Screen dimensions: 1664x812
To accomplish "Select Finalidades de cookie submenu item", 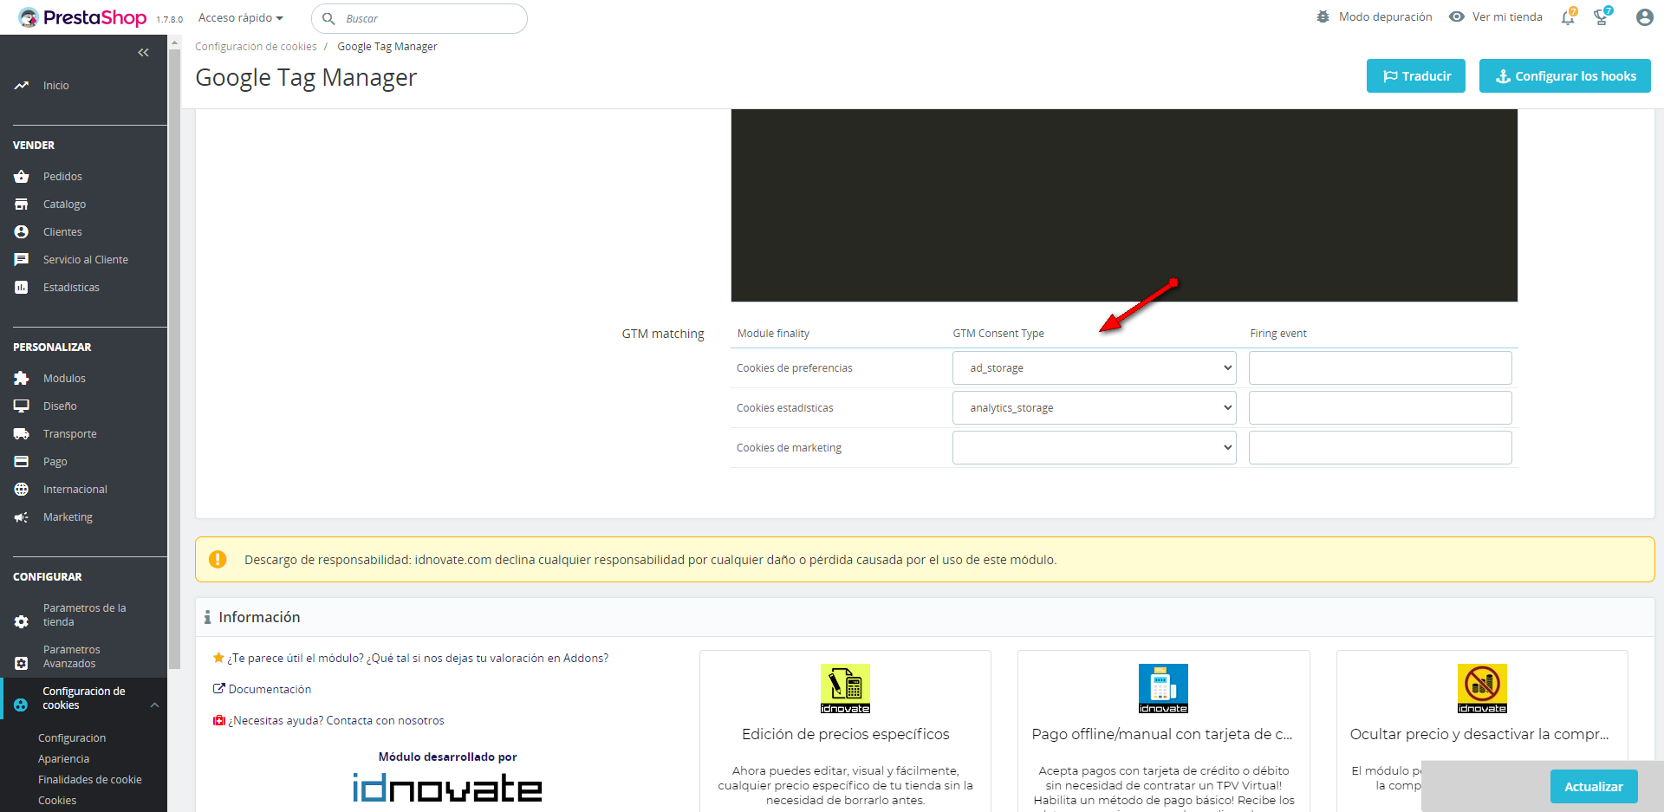I will click(x=90, y=780).
